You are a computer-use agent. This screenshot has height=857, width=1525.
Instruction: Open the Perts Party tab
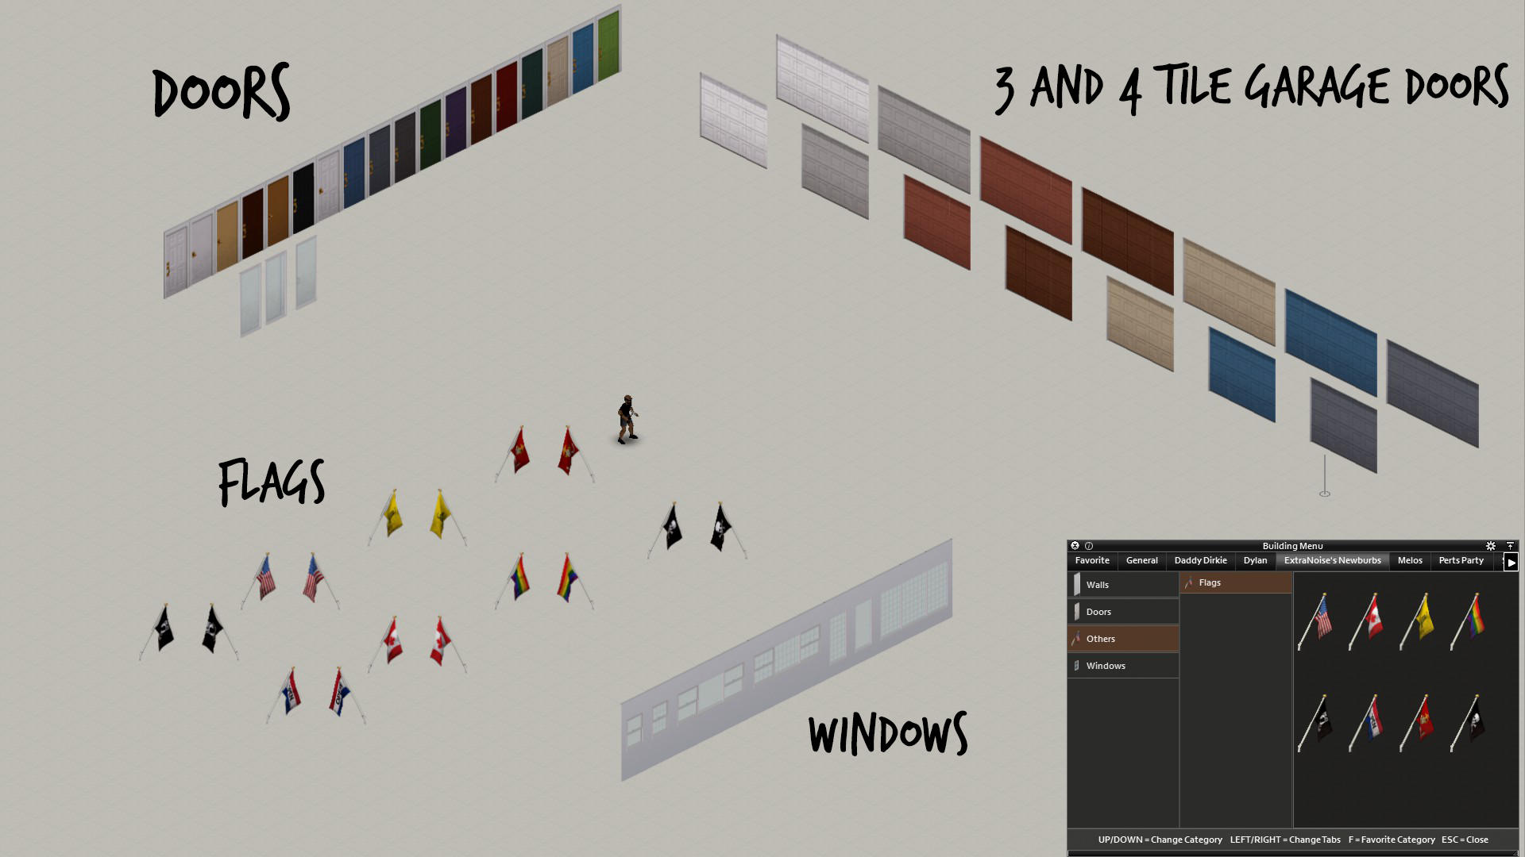pyautogui.click(x=1461, y=561)
